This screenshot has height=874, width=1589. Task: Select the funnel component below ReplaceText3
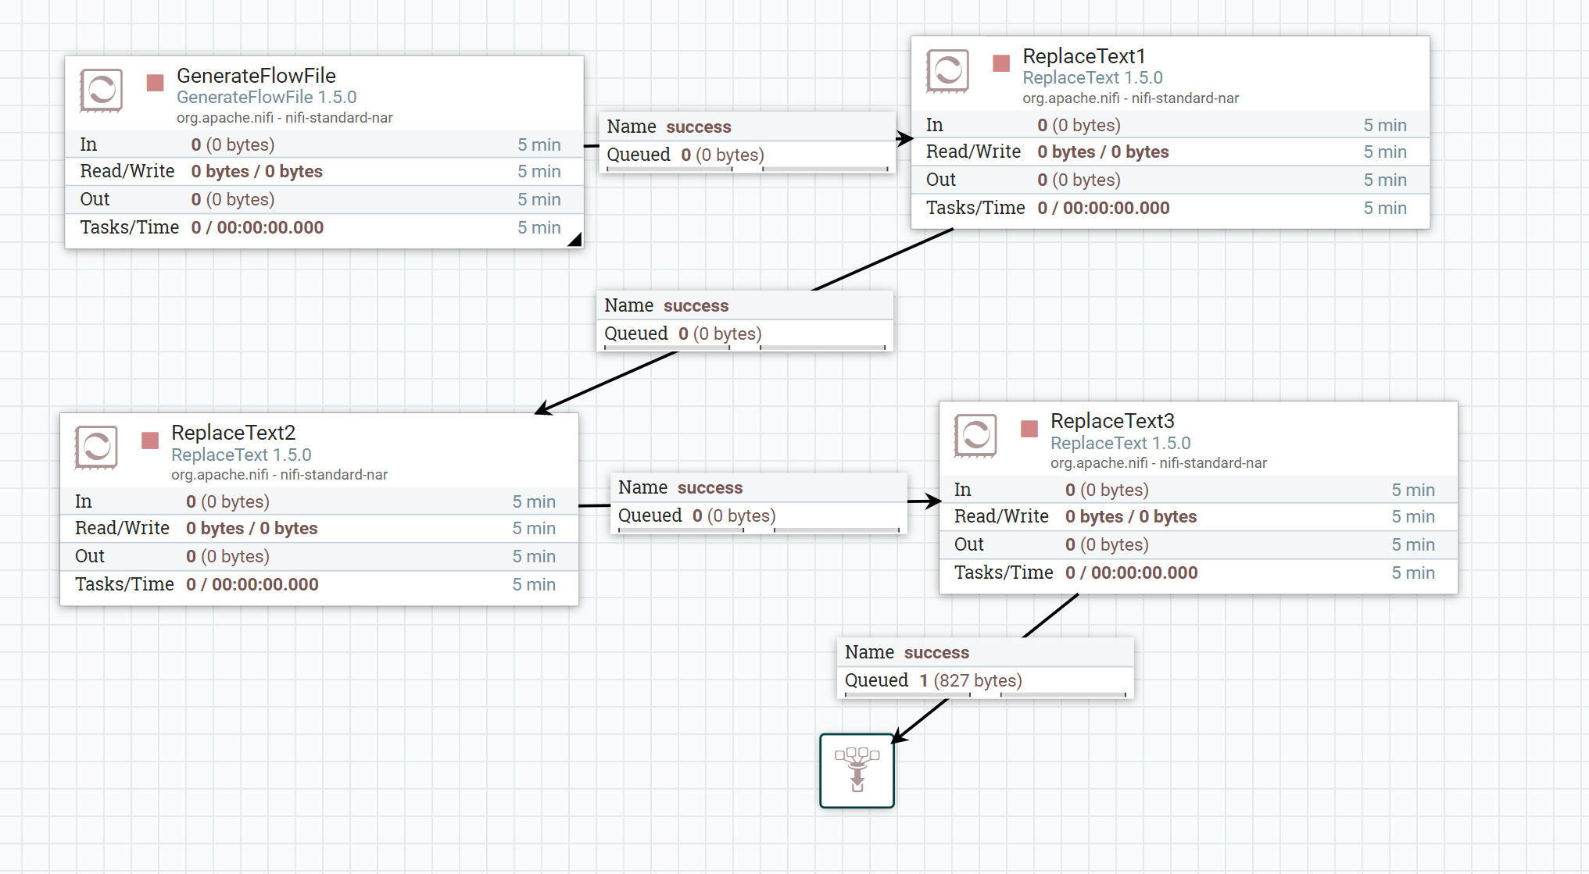[x=857, y=770]
